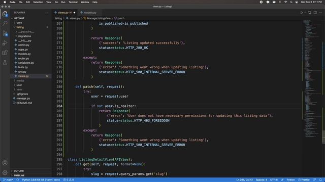Change indentation via Spaces: 4
Screen dimensions: 325x182
point(262,180)
